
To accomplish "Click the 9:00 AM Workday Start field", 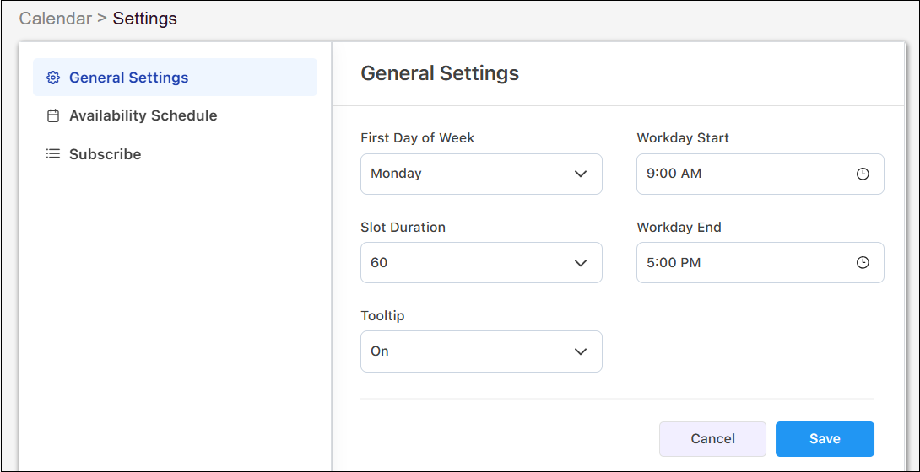I will [760, 174].
